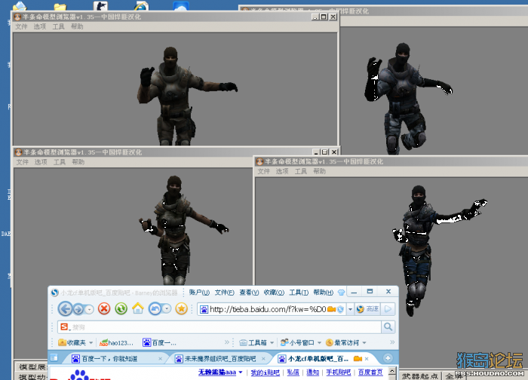The height and width of the screenshot is (380, 528).
Task: Click the Sogou logo in browser title bar
Action: tap(54, 293)
